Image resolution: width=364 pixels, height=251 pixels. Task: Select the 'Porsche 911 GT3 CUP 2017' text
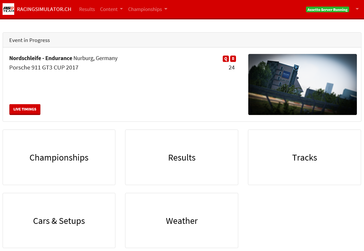click(44, 68)
